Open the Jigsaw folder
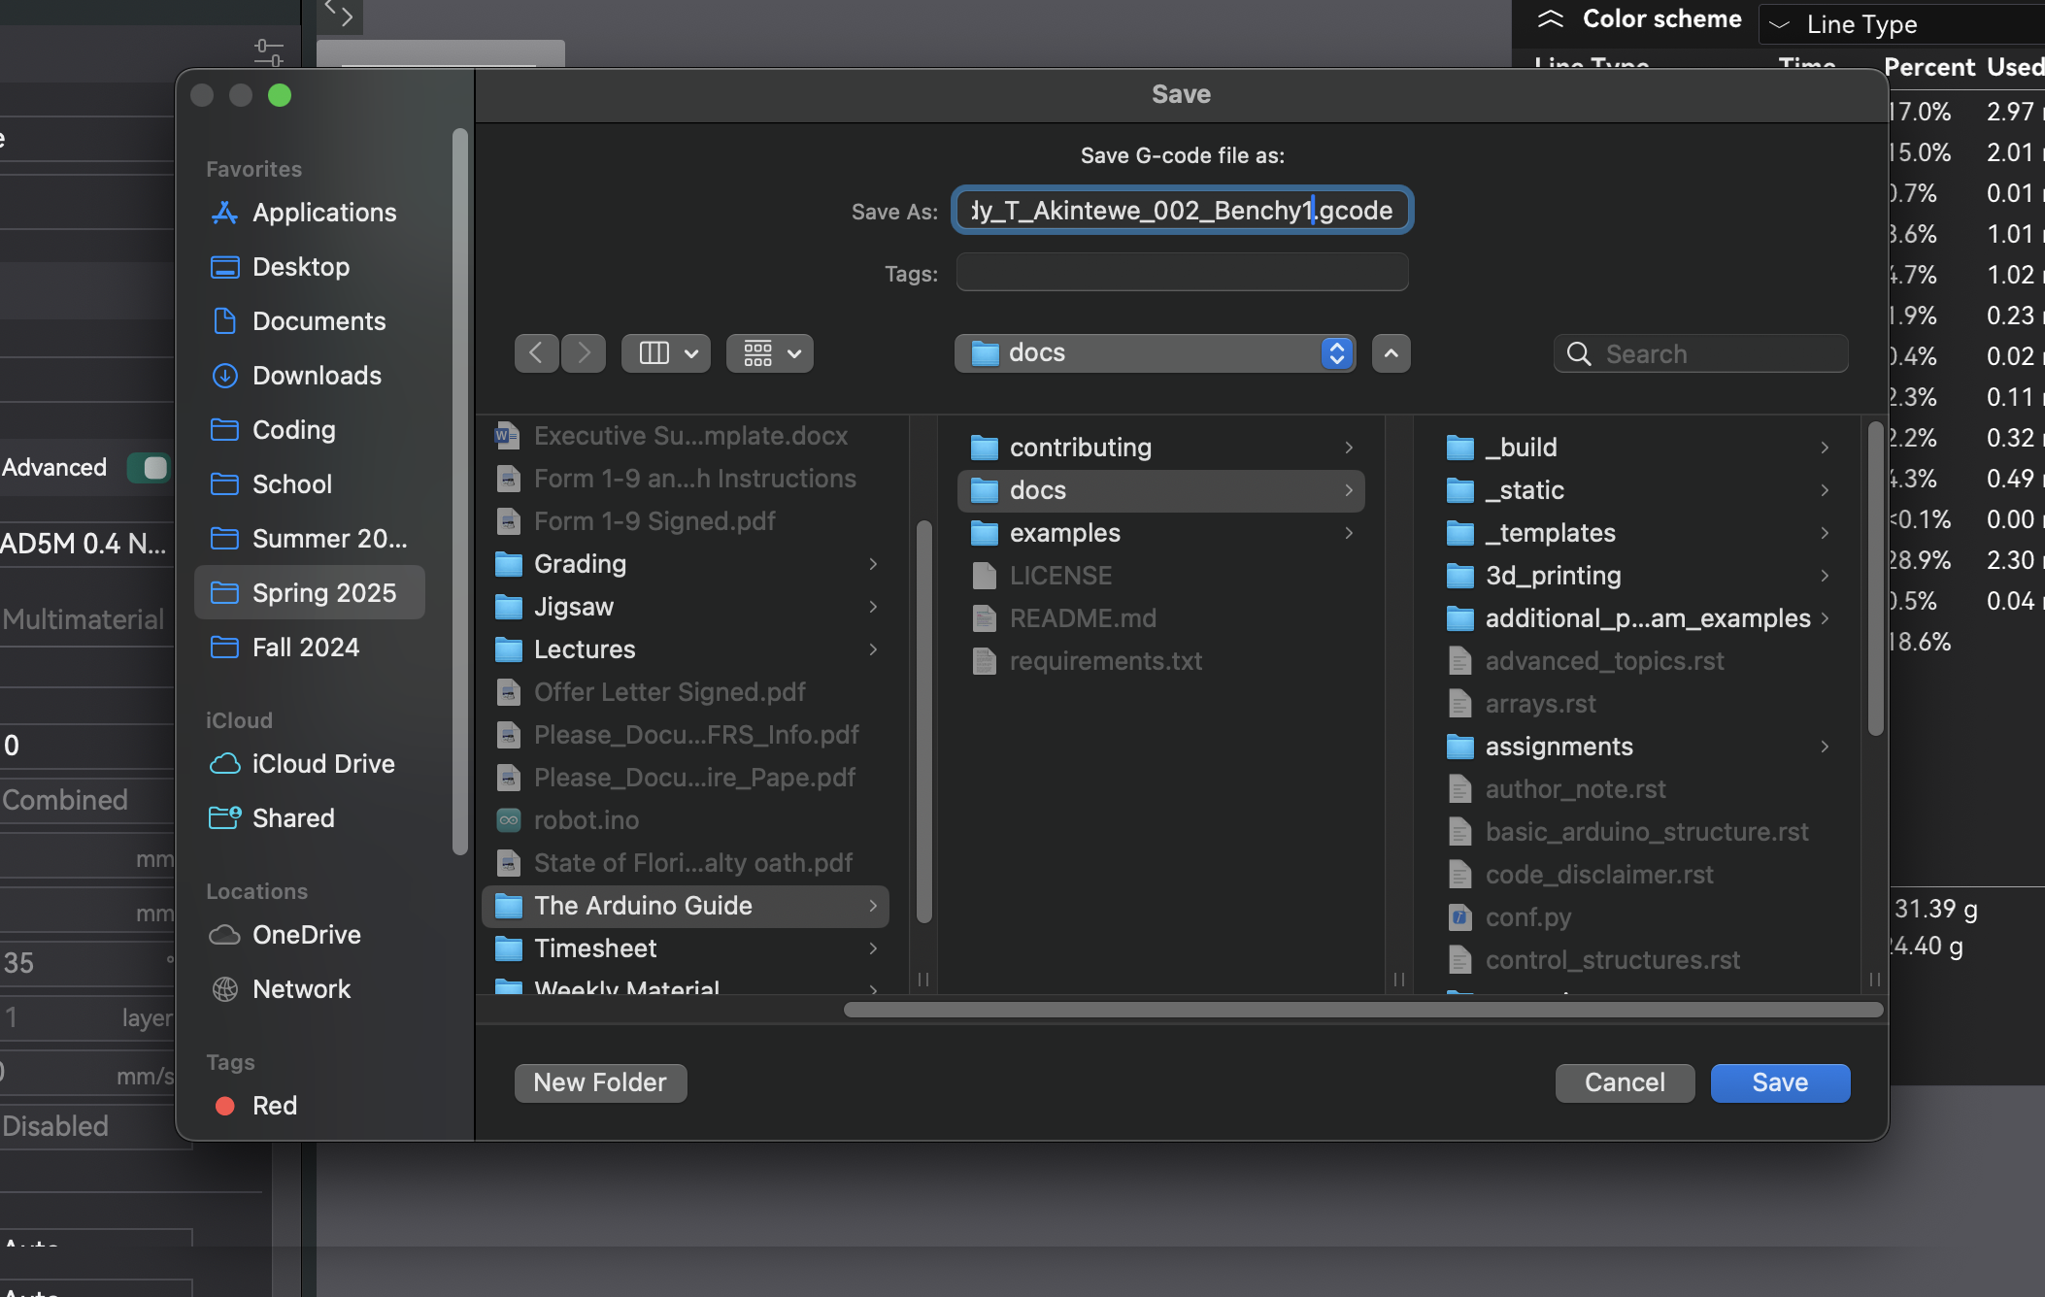Image resolution: width=2045 pixels, height=1297 pixels. tap(686, 607)
